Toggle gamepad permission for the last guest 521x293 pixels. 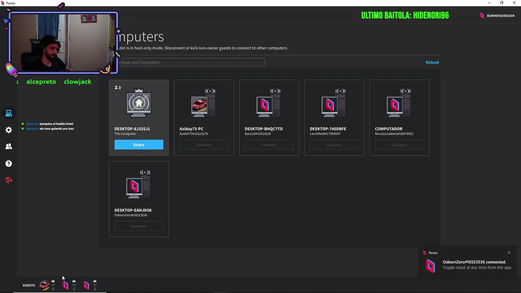click(x=95, y=281)
